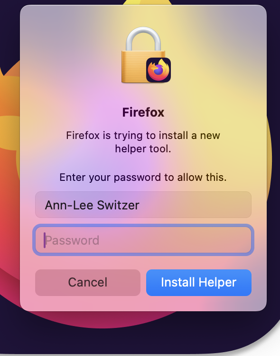Click the Firefox logo badge on the padlock
Viewport: 280px width, 356px height.
coord(159,70)
